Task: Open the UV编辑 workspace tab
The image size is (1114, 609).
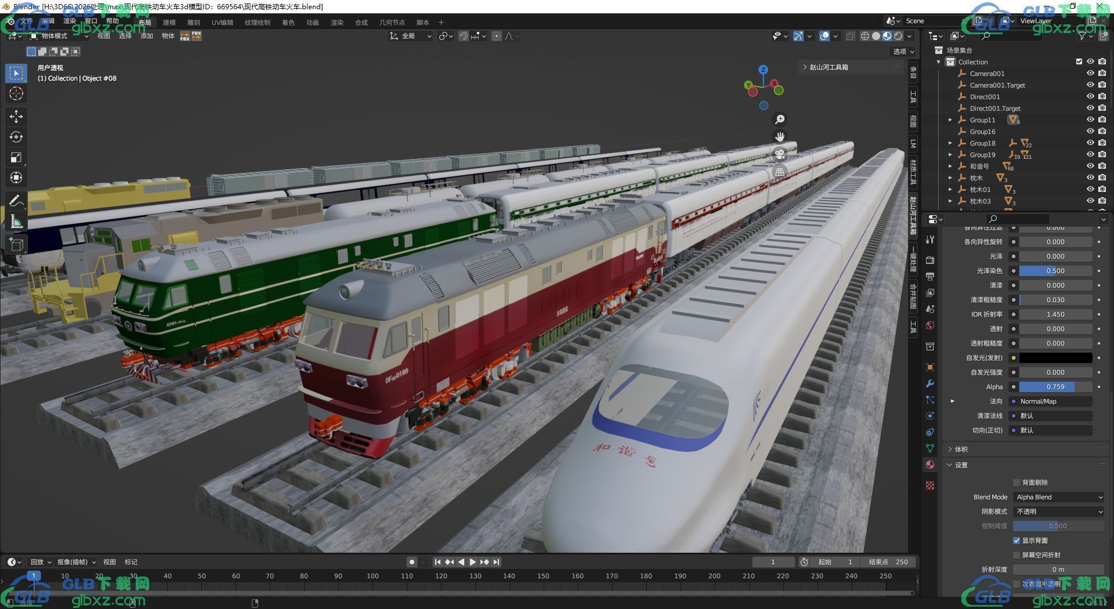Action: coord(222,23)
